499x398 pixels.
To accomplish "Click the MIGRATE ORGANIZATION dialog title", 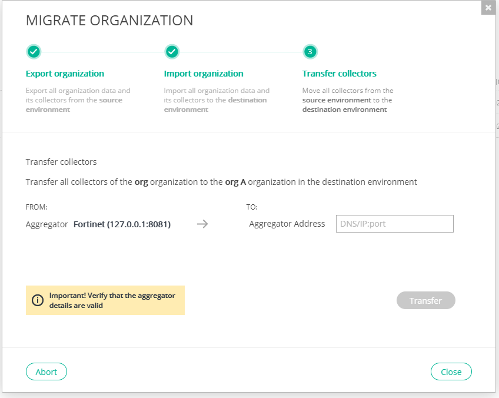I will point(109,21).
